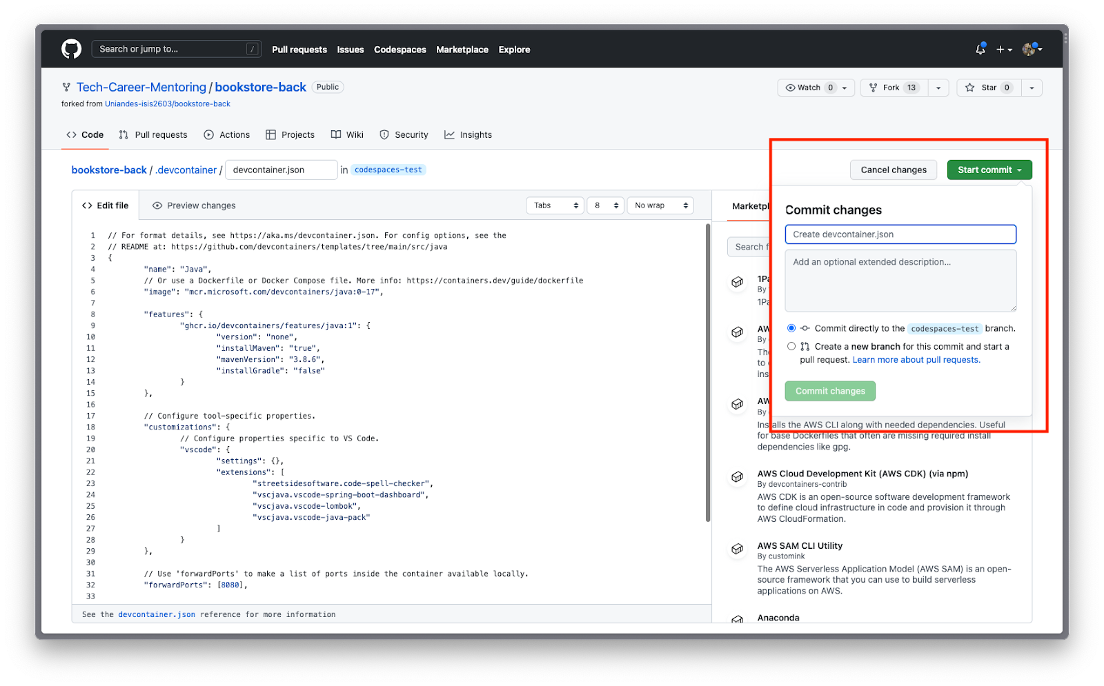Click the Fork count 13 badge
The height and width of the screenshot is (686, 1104).
point(911,88)
